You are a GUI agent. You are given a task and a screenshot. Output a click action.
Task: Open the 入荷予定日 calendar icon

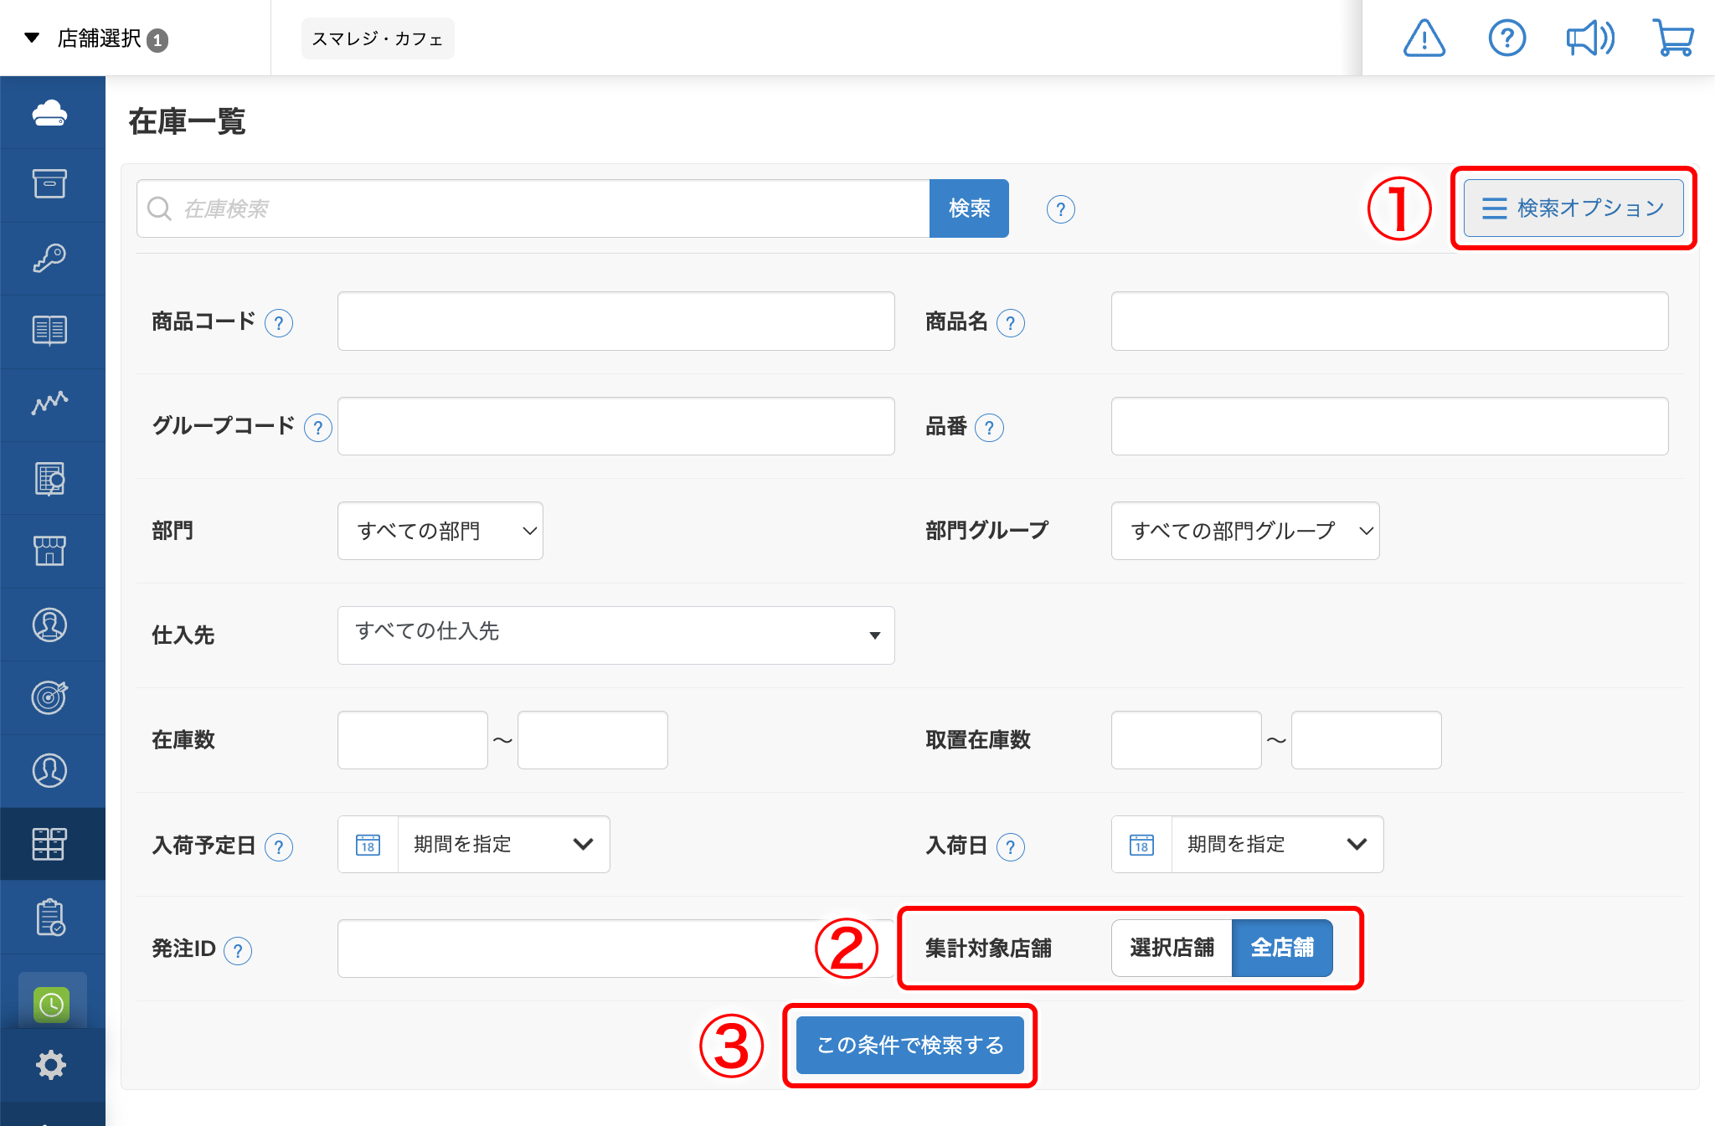click(368, 845)
